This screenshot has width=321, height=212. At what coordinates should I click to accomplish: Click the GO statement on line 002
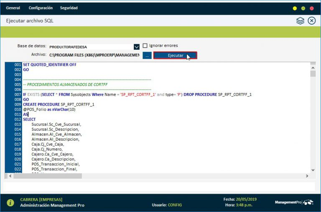tap(26, 70)
